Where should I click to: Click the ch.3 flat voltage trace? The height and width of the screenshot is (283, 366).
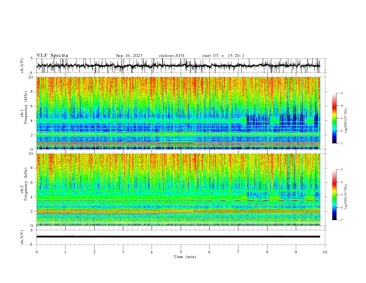pyautogui.click(x=178, y=237)
